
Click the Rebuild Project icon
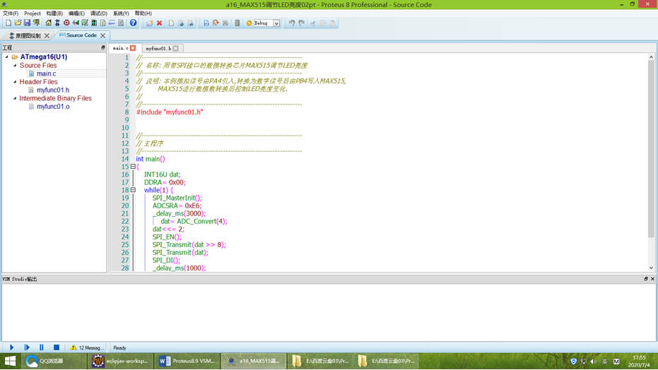(x=216, y=23)
